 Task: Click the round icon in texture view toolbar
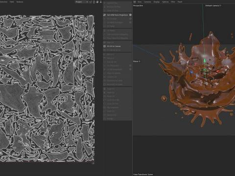click(97, 2)
